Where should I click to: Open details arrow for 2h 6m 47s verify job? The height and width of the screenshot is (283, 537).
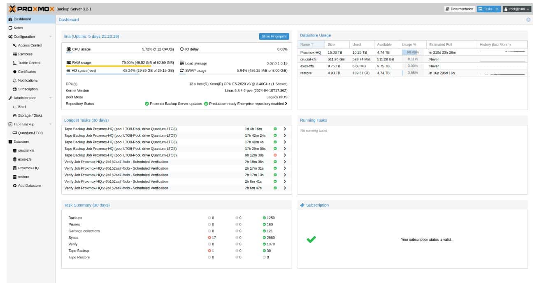pyautogui.click(x=285, y=188)
